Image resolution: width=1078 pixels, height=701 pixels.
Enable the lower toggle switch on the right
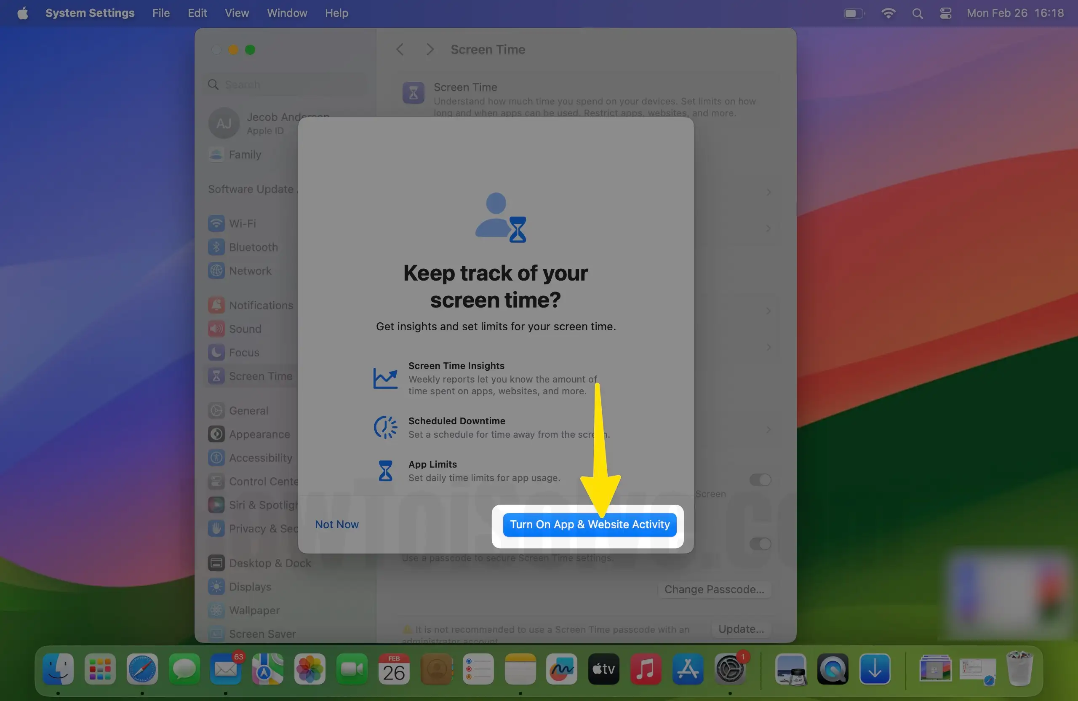(x=759, y=544)
